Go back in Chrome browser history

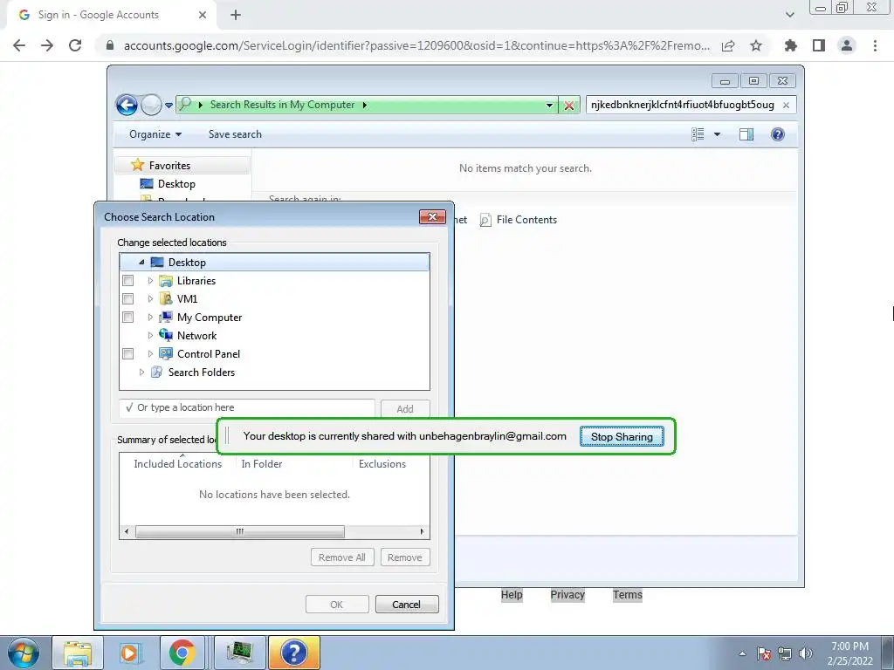(x=19, y=45)
